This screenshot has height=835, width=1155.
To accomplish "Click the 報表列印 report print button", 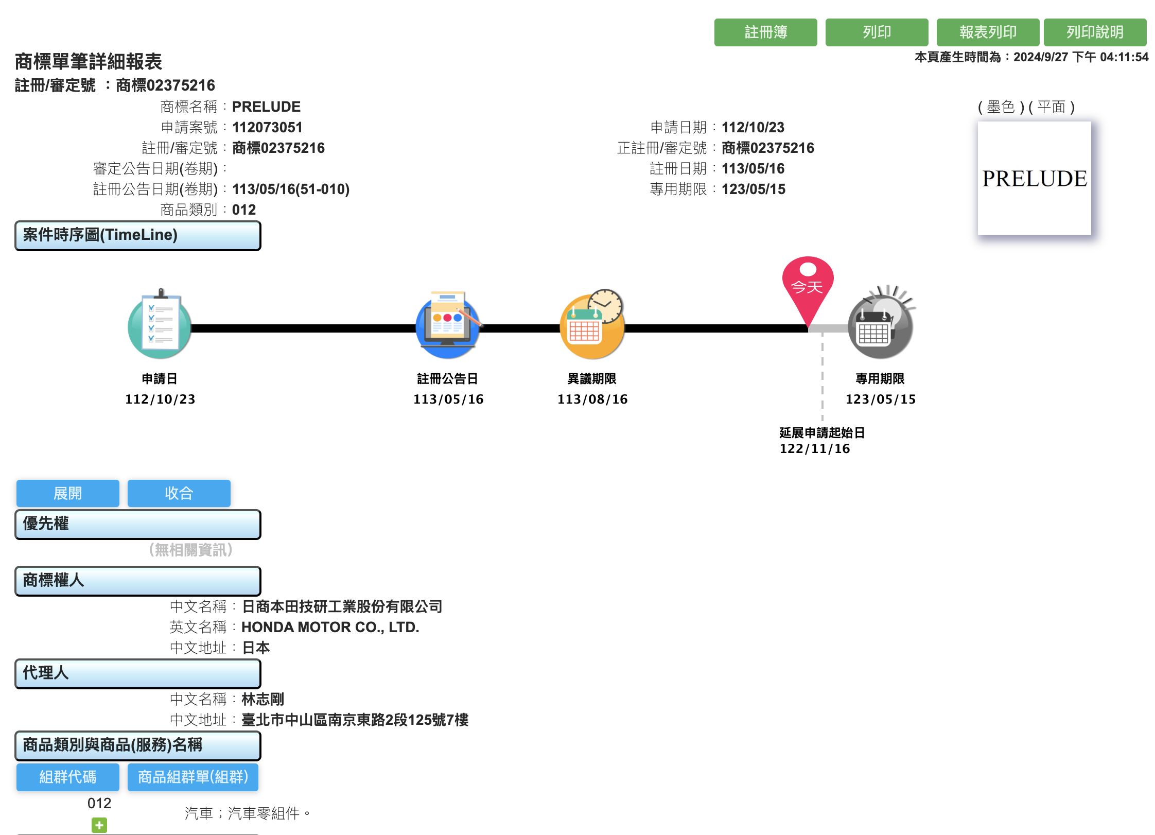I will click(x=988, y=32).
